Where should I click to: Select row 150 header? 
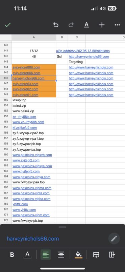[6, 100]
